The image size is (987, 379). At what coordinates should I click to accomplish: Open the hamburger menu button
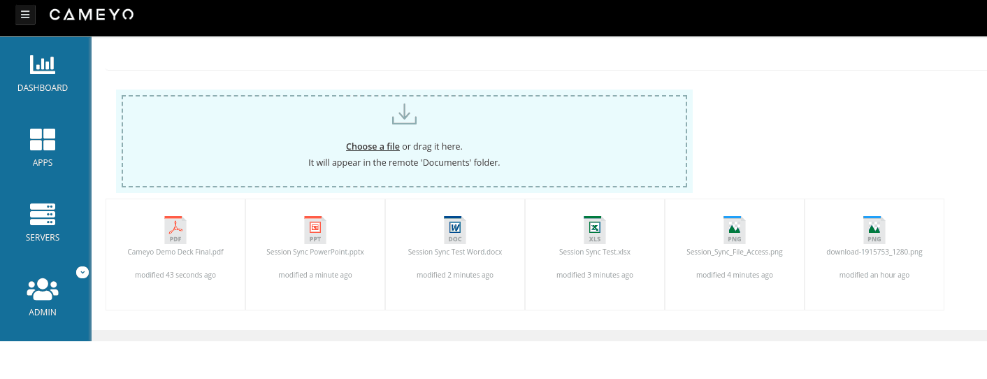coord(25,15)
